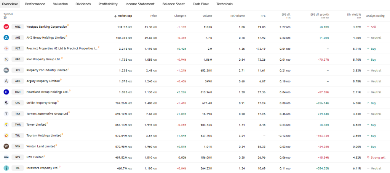Open the ANZ ticker symbol
390x173 pixels.
tap(18, 38)
